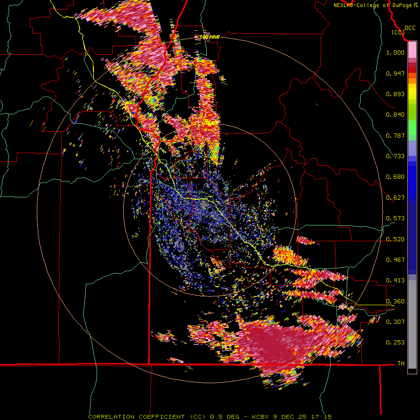Click the 0.627 scale label
This screenshot has width=420, height=420.
click(395, 198)
